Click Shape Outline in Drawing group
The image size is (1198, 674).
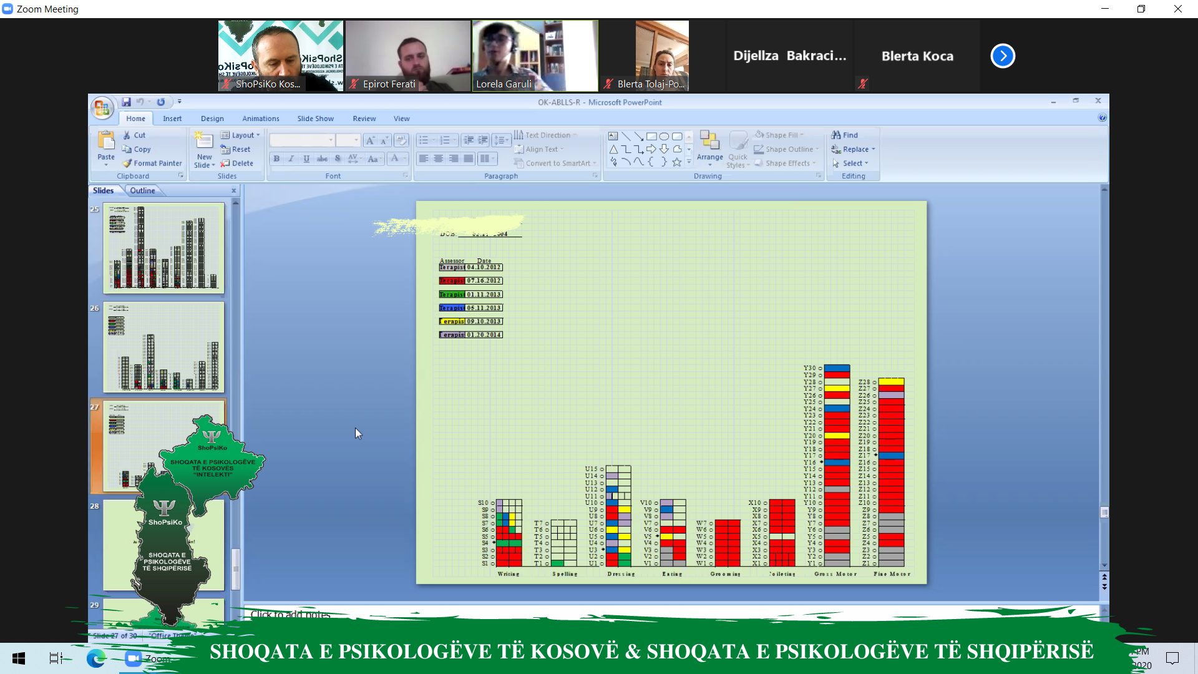(x=786, y=149)
